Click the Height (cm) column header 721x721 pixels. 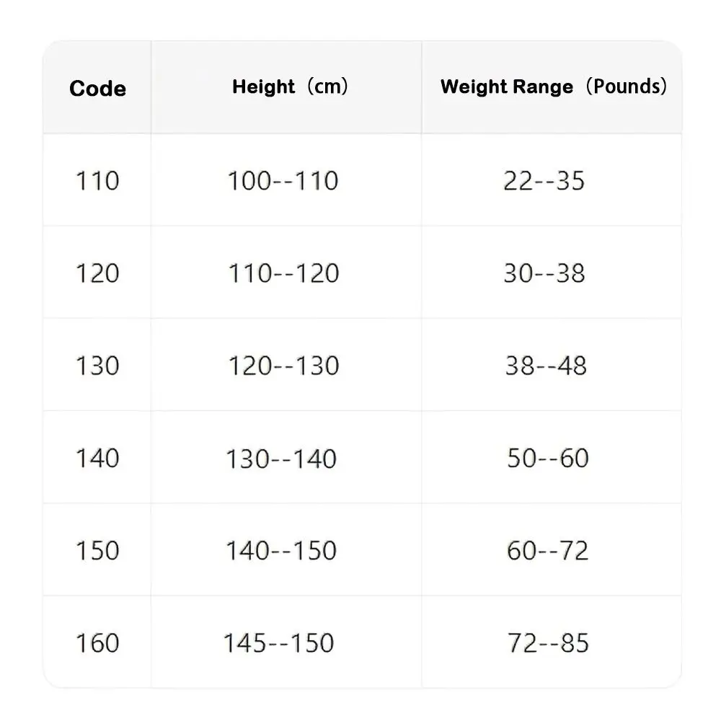point(290,87)
